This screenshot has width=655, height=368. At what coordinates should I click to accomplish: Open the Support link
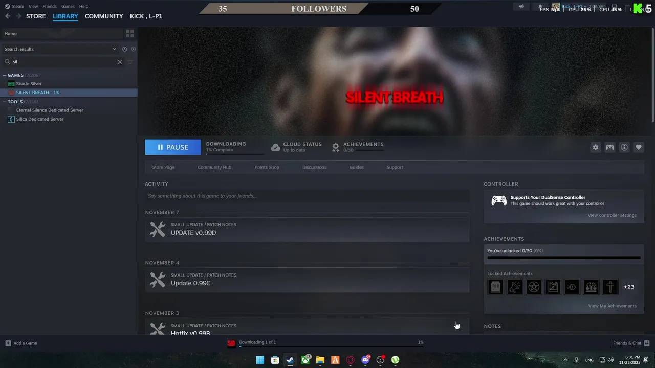(x=395, y=167)
